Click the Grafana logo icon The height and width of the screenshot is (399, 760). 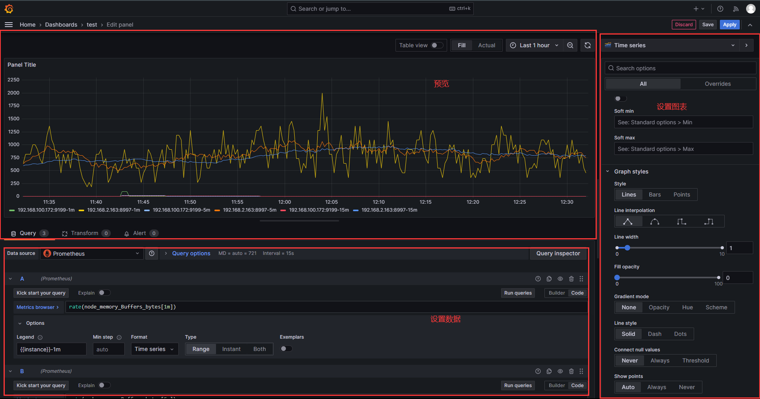click(9, 8)
